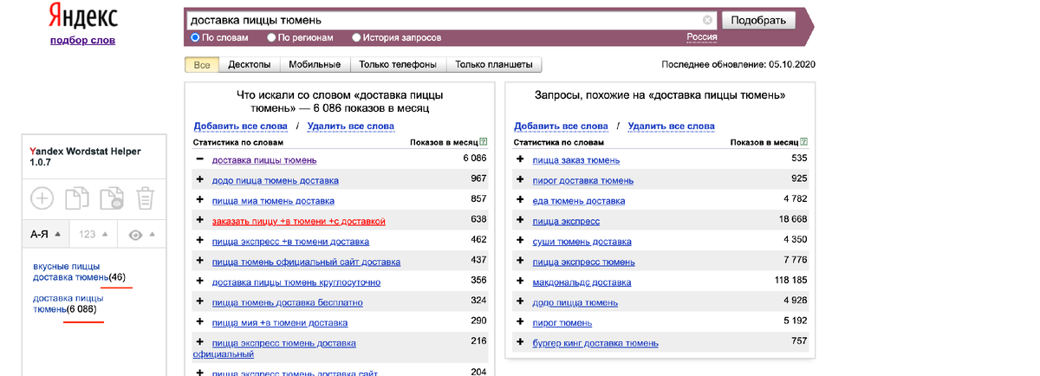This screenshot has width=1040, height=376.
Task: Open the red 'заказать пиццу +в тюмени +с доставкой' link
Action: pyautogui.click(x=298, y=221)
